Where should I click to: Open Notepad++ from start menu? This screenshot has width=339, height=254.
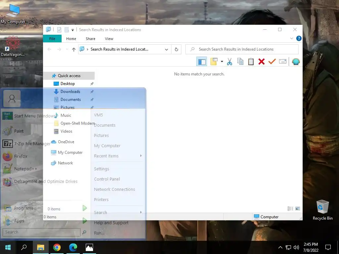point(25,169)
